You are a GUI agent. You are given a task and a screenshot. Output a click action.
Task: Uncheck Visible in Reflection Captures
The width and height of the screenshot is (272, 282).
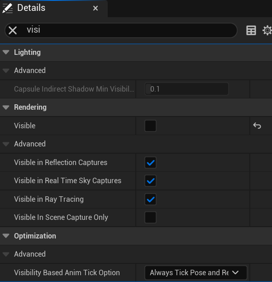pyautogui.click(x=150, y=162)
